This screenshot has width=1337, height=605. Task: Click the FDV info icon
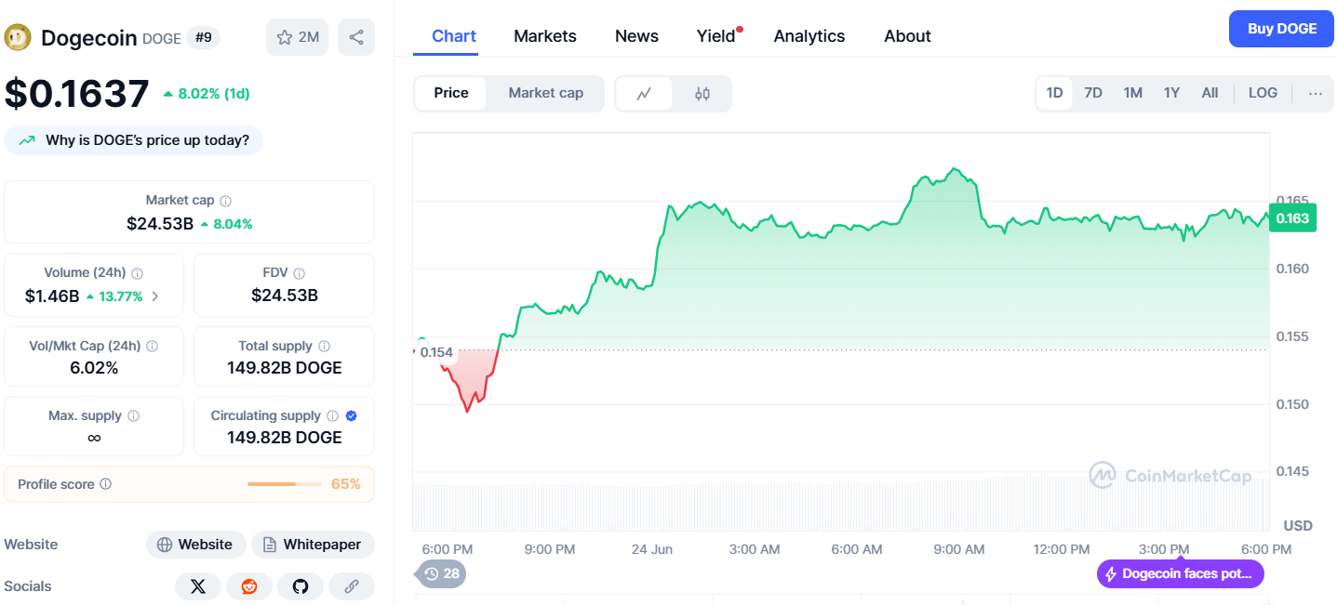299,273
